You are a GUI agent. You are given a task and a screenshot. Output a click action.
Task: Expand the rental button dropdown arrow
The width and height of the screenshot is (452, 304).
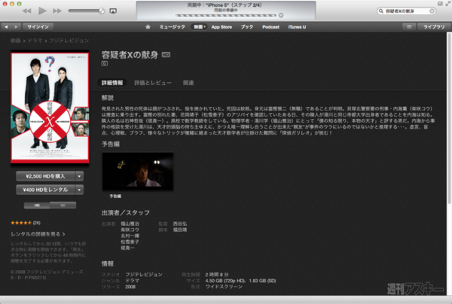(79, 190)
